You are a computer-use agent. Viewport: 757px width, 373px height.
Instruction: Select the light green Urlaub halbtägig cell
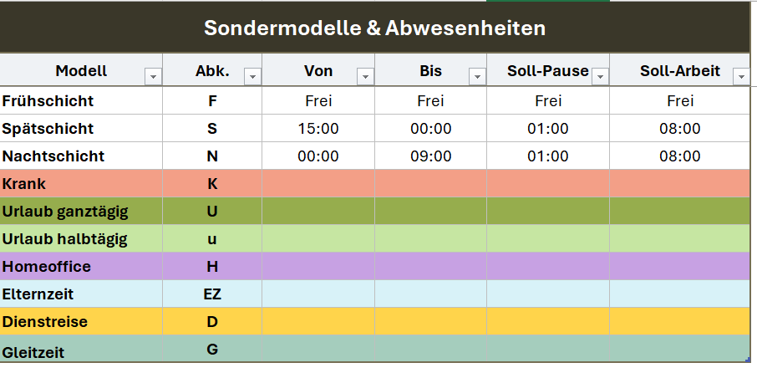[x=65, y=239]
